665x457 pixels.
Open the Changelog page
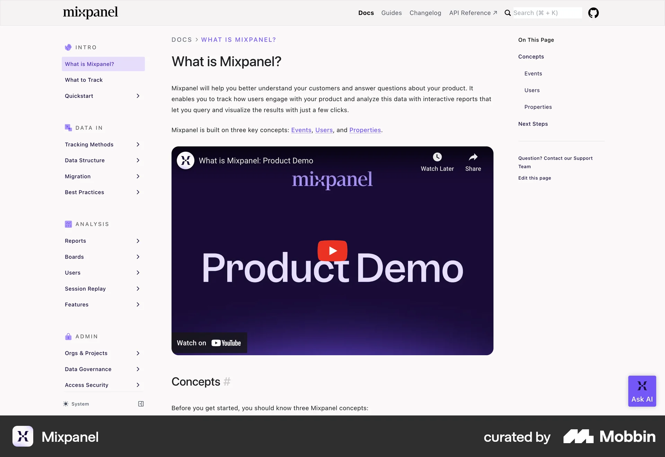[x=425, y=13]
